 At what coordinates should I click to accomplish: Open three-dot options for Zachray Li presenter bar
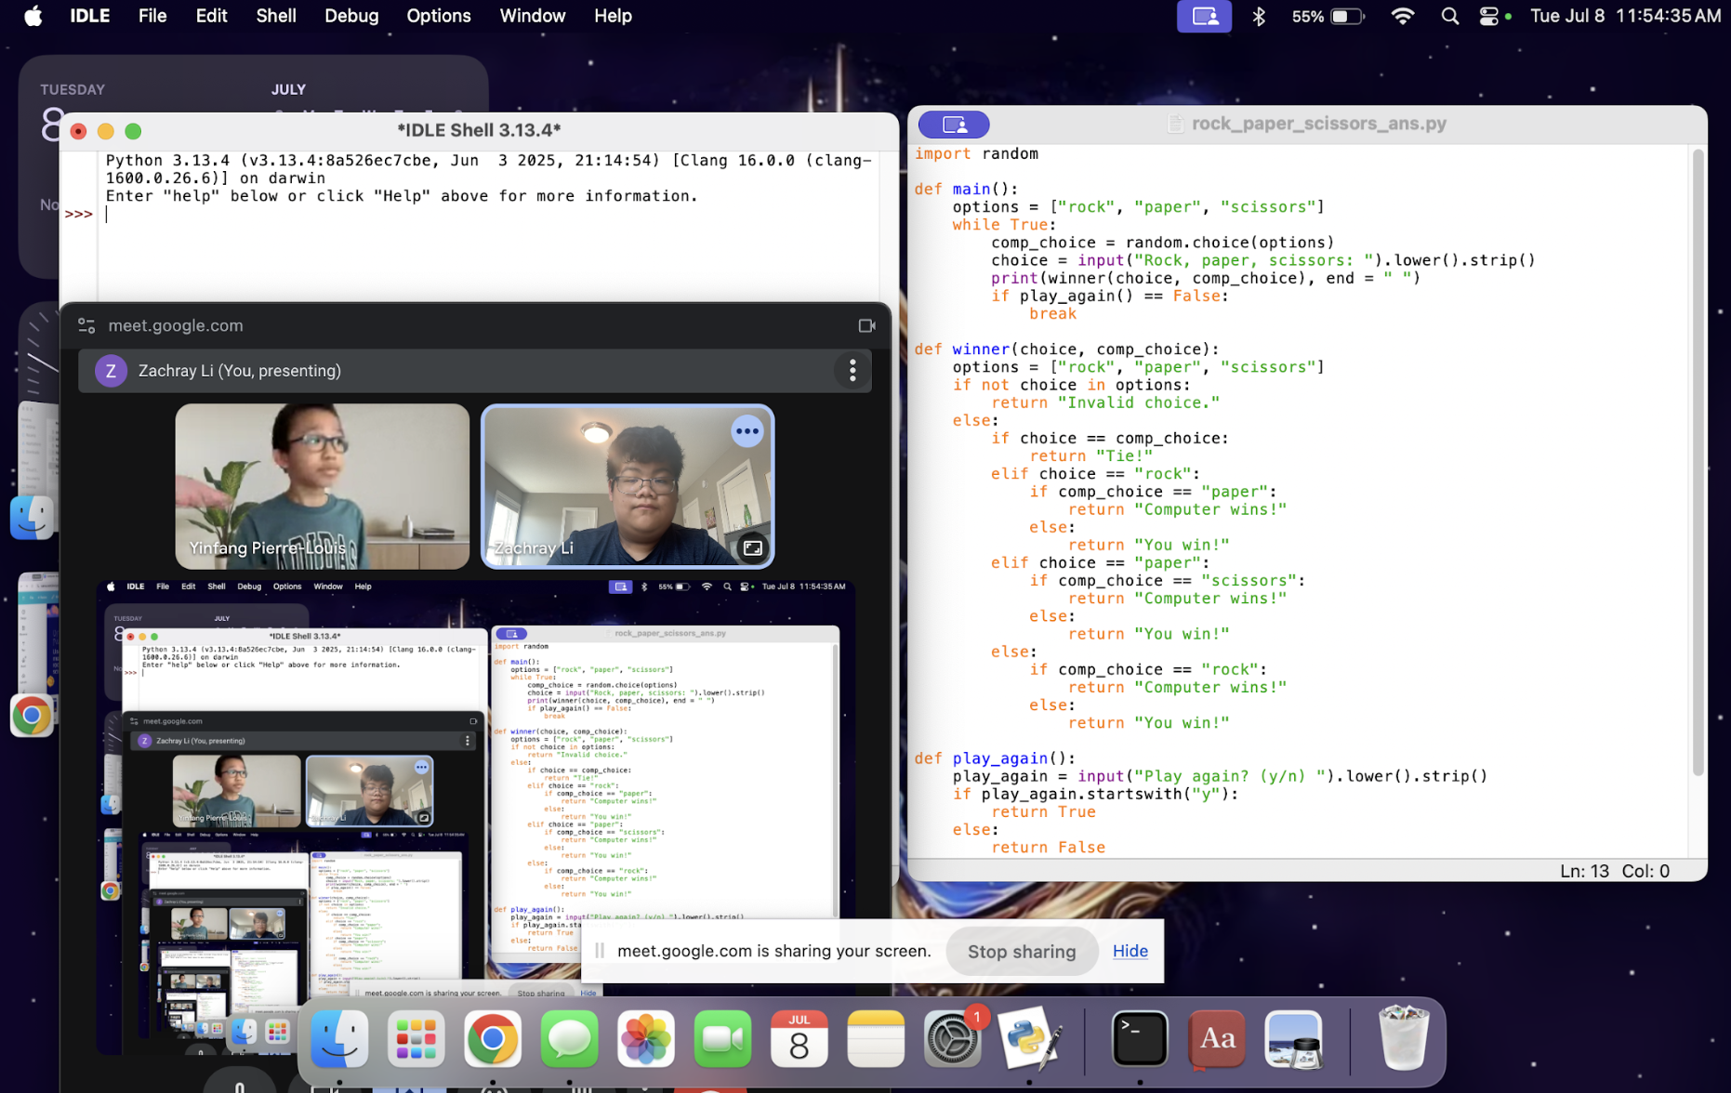coord(852,371)
